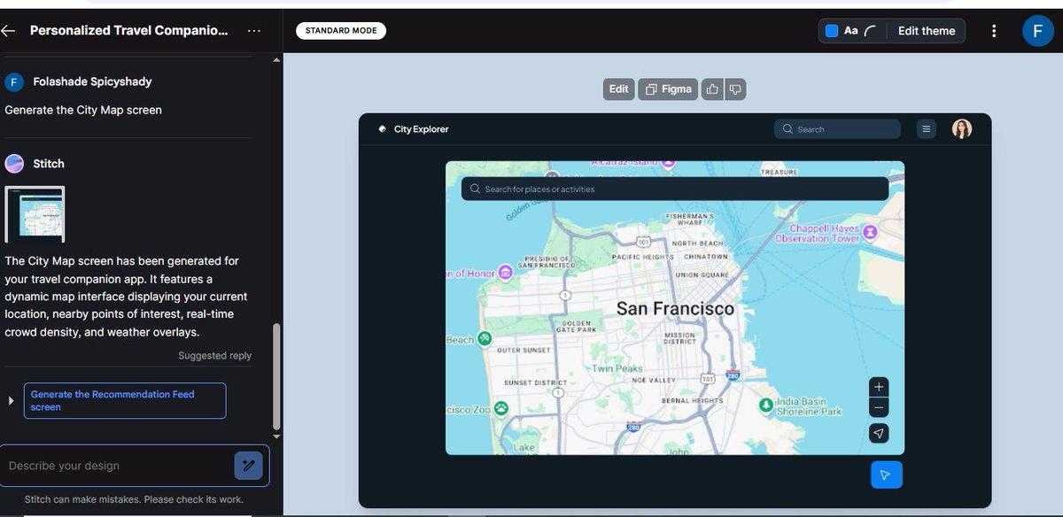
Task: Open the three-dot menu near Edit theme
Action: (994, 30)
